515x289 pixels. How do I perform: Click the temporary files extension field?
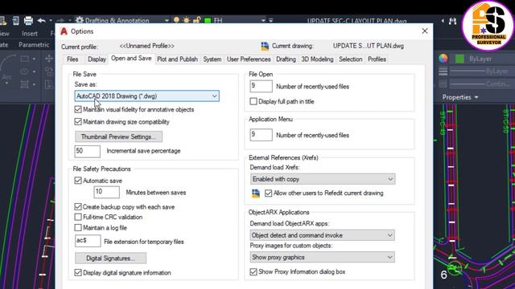click(88, 241)
